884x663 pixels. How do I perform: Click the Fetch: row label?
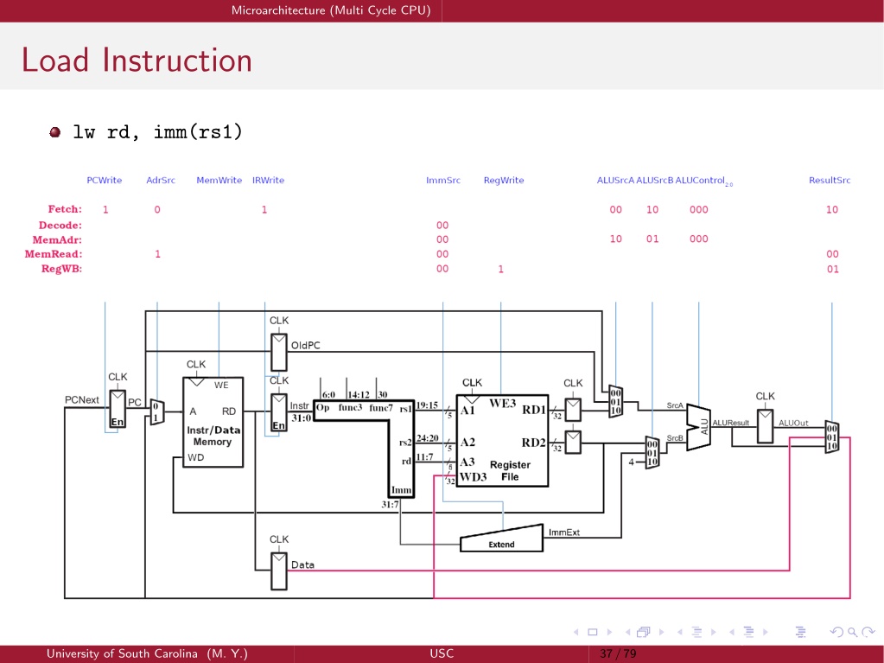(65, 209)
